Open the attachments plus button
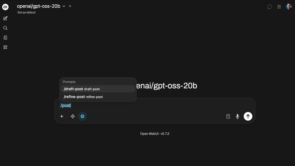 click(62, 116)
